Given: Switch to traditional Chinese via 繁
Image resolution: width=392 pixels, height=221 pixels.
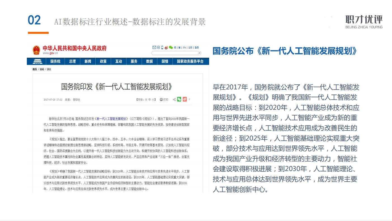Looking at the screenshot, I should coord(180,47).
